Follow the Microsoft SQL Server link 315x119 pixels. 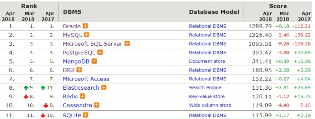93,44
